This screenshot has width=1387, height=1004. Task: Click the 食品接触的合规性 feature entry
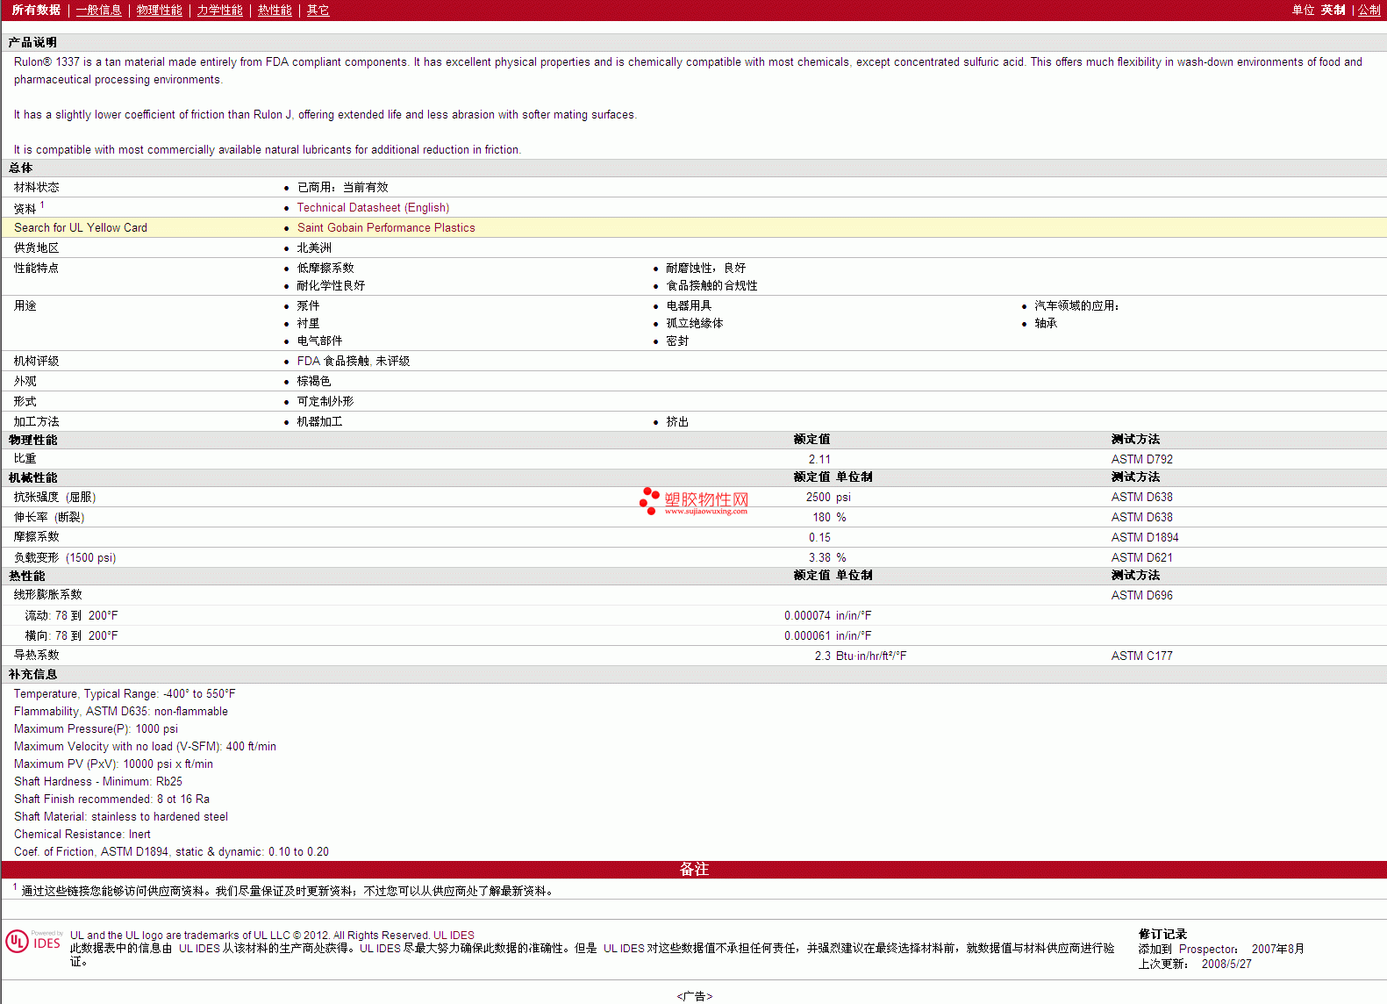pyautogui.click(x=711, y=286)
